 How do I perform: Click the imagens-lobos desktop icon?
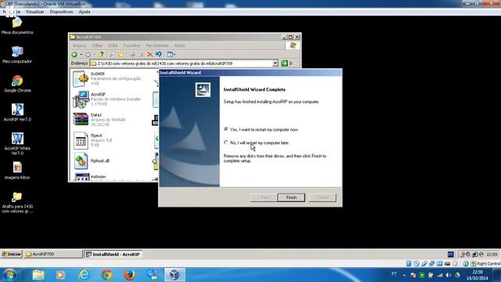pyautogui.click(x=17, y=171)
